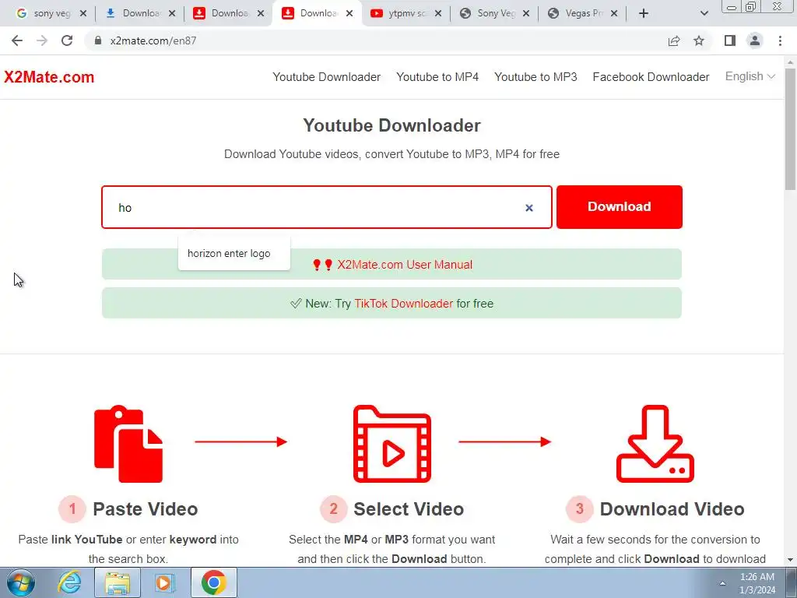Open the Chrome side panel
This screenshot has height=598, width=797.
coord(730,40)
